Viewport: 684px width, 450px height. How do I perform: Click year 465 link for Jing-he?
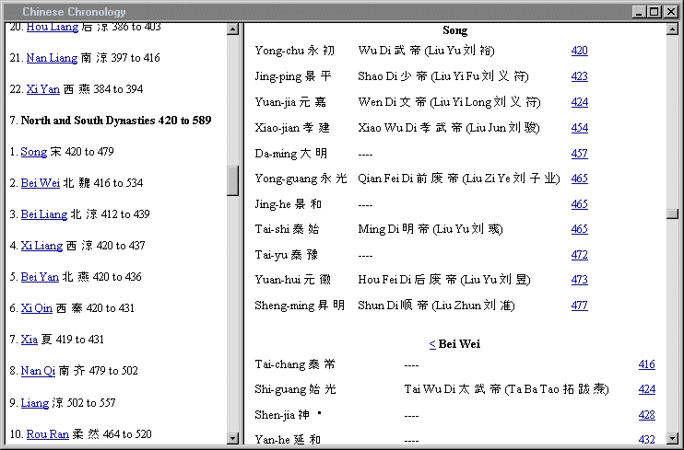(x=579, y=204)
